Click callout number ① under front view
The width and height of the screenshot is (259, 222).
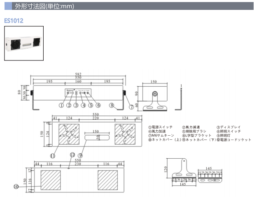coord(61,106)
